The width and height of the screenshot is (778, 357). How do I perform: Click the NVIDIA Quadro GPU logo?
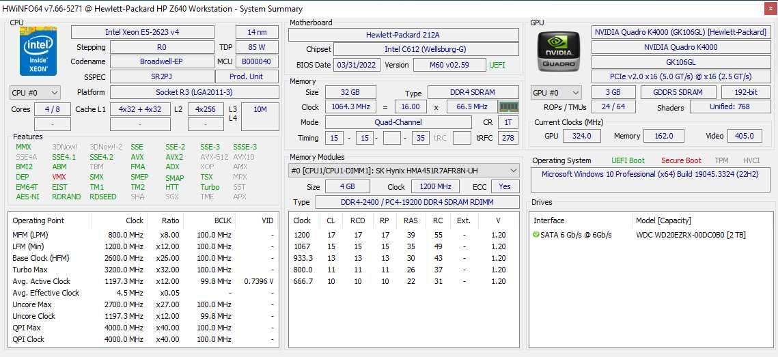559,51
